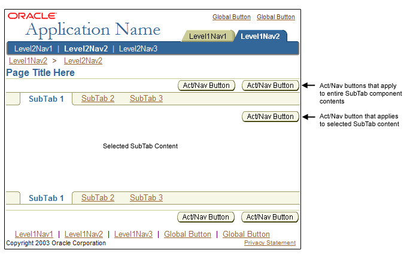Screen dimensions: 407x259
Task: Click the Page Title Here heading
Action: (x=41, y=72)
